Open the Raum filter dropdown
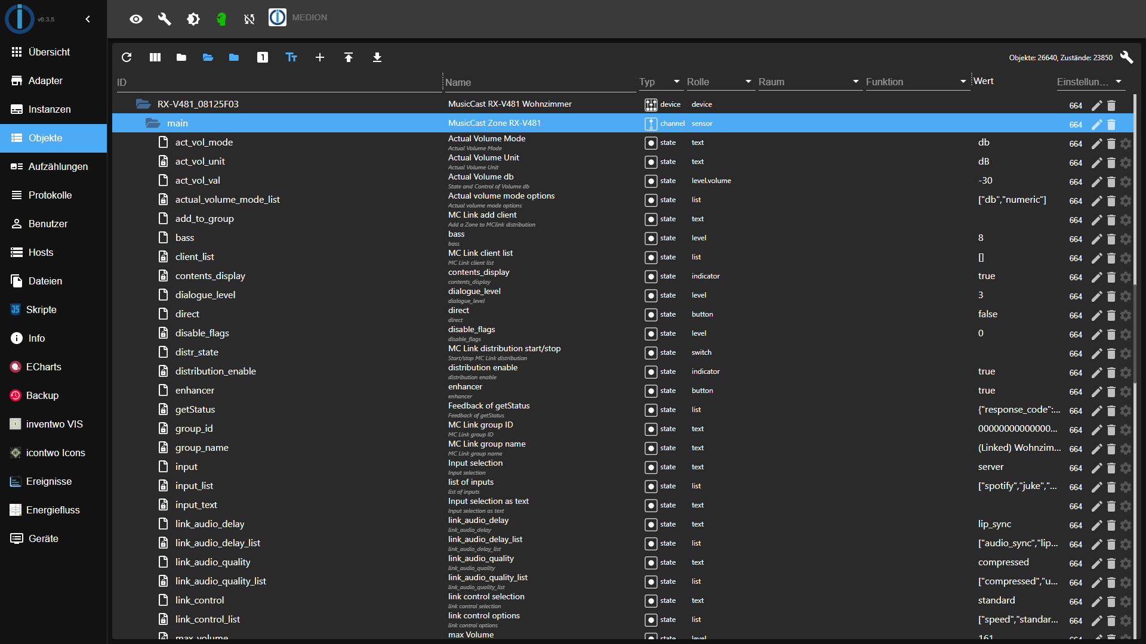The width and height of the screenshot is (1146, 644). click(809, 82)
